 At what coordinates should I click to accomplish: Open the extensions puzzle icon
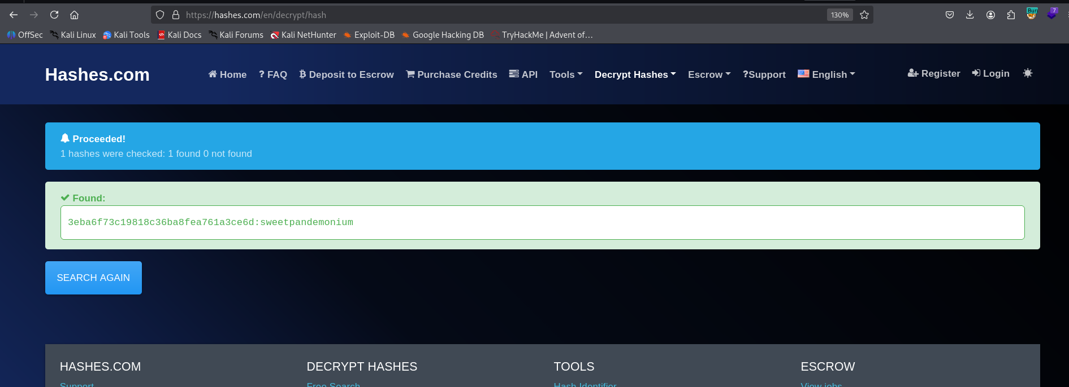[1011, 15]
